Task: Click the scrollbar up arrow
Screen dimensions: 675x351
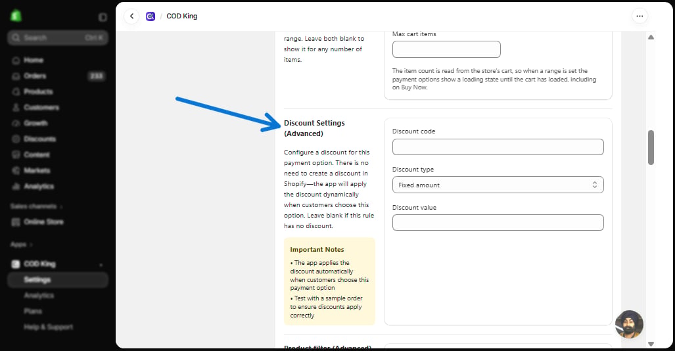Action: pyautogui.click(x=651, y=37)
